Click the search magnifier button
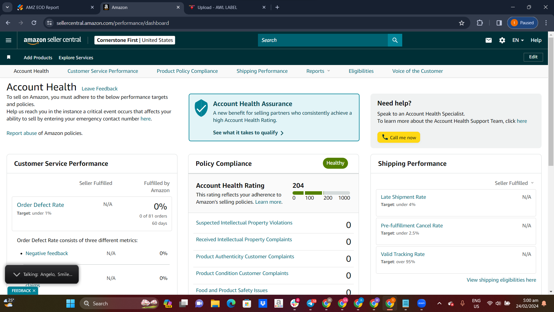 (x=395, y=40)
